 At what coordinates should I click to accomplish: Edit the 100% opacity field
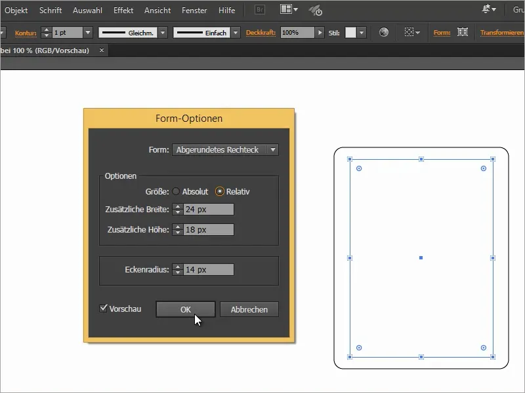(x=297, y=32)
